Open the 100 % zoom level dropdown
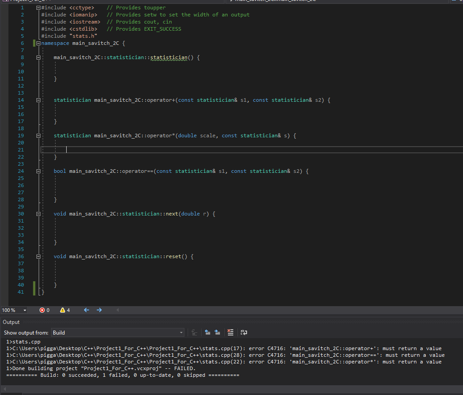The width and height of the screenshot is (463, 395). 24,310
